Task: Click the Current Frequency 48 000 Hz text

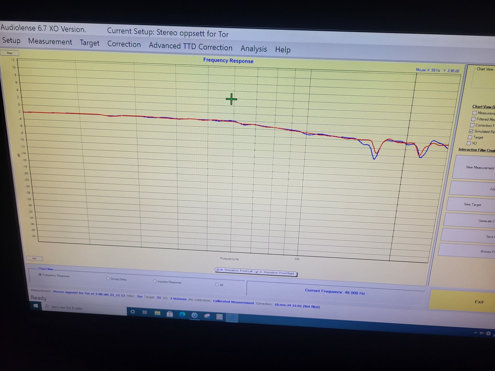Action: pos(335,292)
